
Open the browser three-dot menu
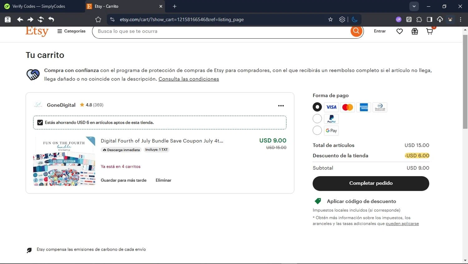pyautogui.click(x=461, y=19)
